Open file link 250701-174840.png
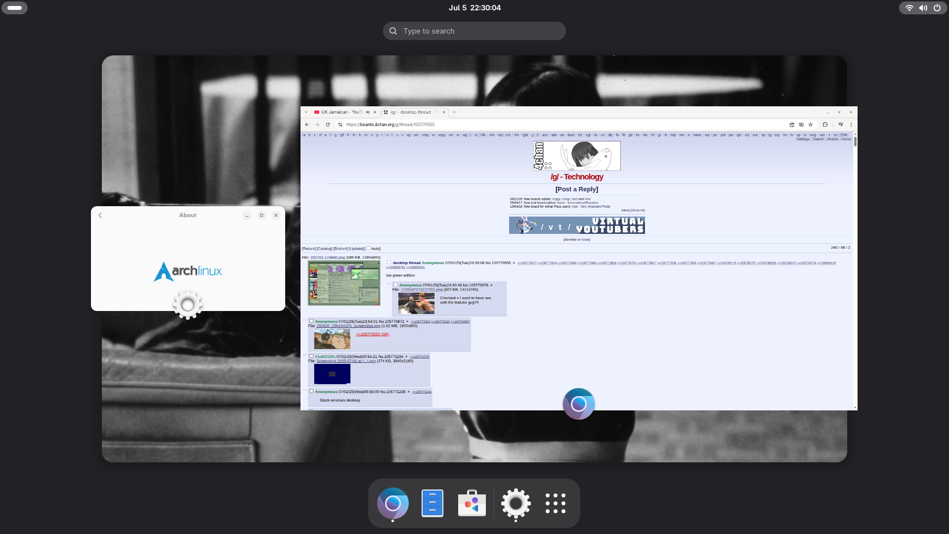Screen dimensions: 949x534 pyautogui.click(x=328, y=258)
